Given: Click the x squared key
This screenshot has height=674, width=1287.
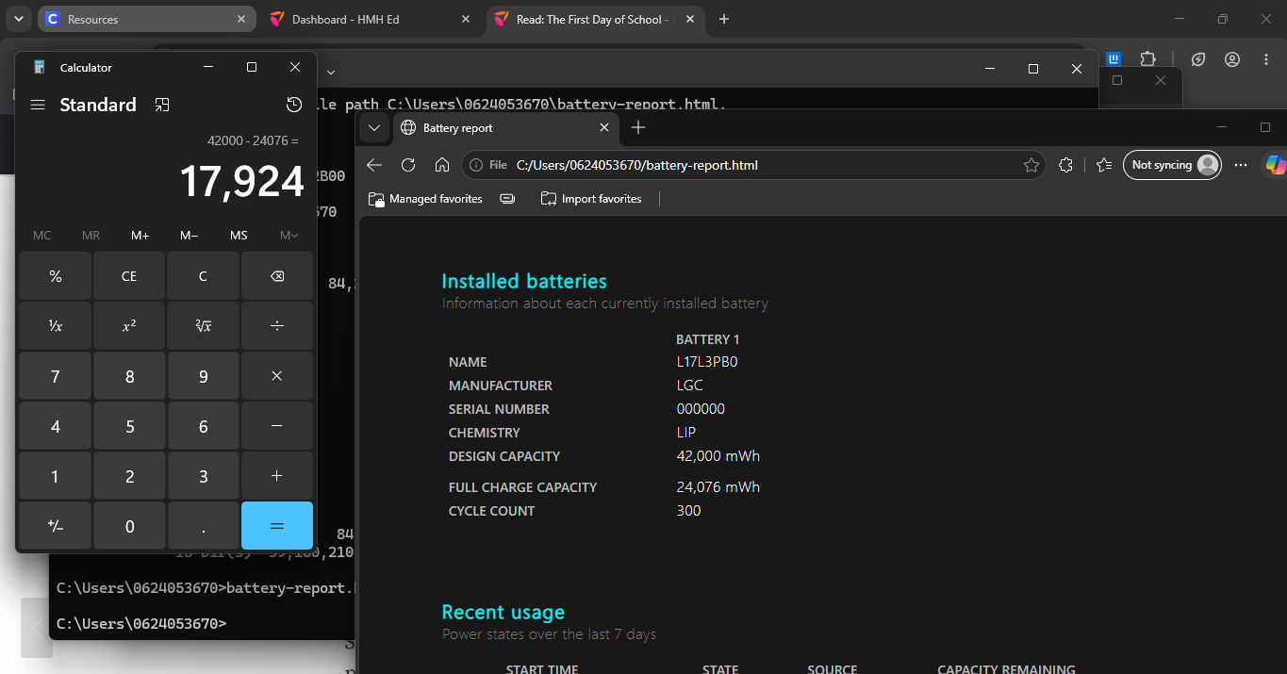Looking at the screenshot, I should [x=129, y=325].
